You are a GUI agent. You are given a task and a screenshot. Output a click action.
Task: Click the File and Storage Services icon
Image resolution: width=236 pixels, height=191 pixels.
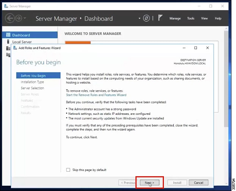point(8,55)
